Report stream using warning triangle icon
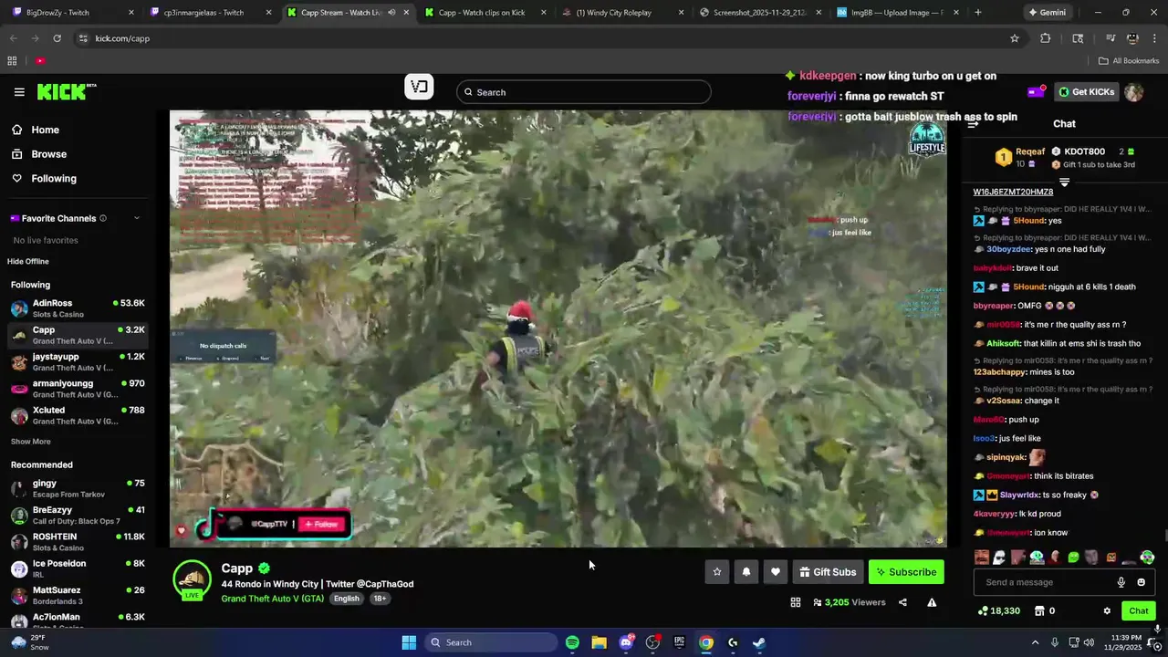The height and width of the screenshot is (657, 1168). pos(932,602)
